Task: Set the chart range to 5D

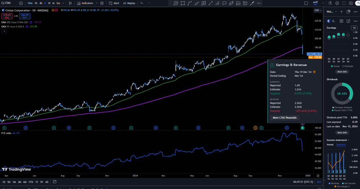Action: (9, 182)
